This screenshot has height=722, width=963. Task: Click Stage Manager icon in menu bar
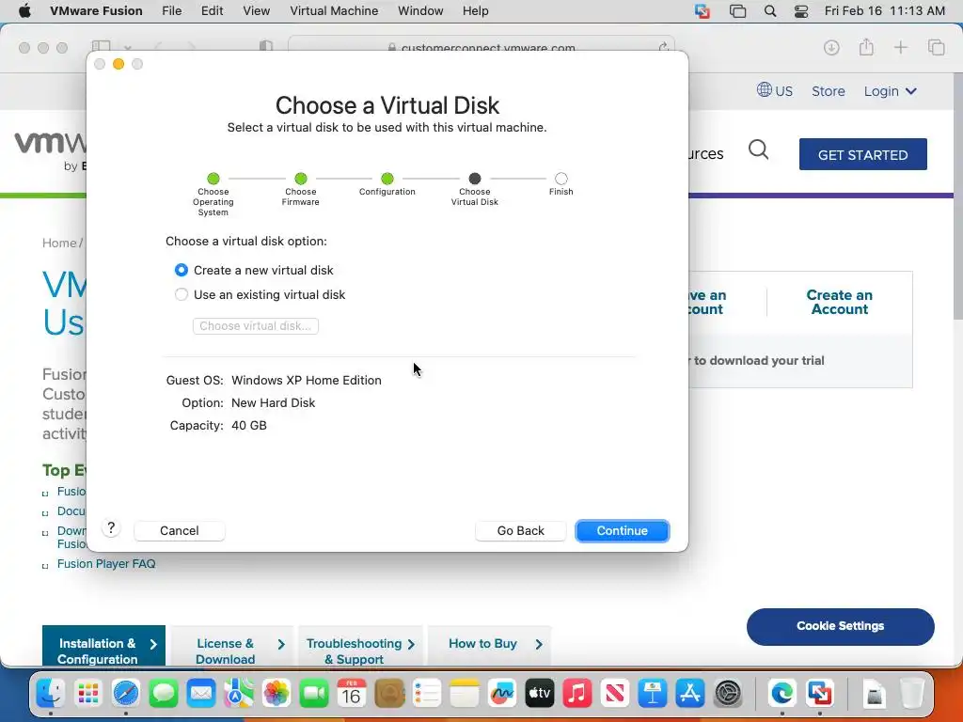coord(737,11)
